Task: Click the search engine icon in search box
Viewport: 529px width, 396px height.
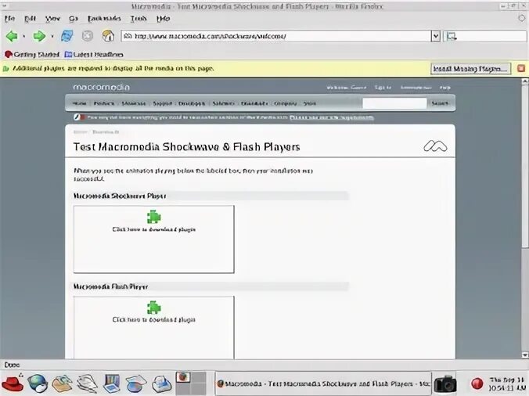Action: click(x=451, y=36)
